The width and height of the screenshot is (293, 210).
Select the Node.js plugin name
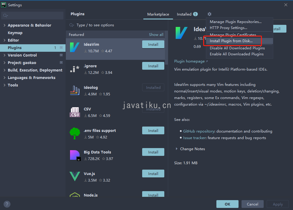[x=91, y=195]
